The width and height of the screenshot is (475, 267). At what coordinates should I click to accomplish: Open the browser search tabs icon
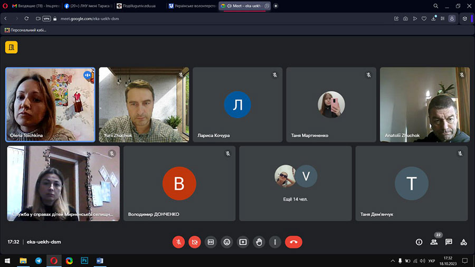(435, 6)
